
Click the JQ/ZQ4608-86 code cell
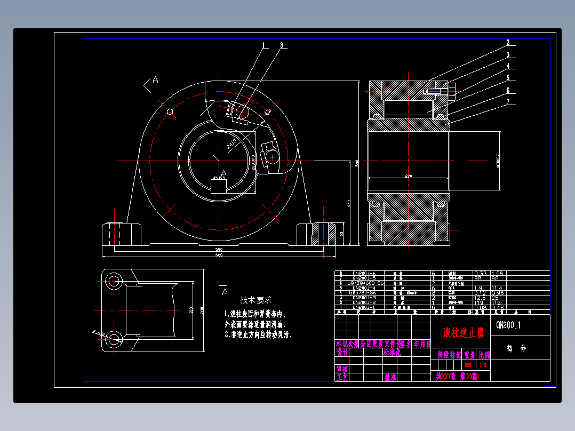[x=365, y=283]
